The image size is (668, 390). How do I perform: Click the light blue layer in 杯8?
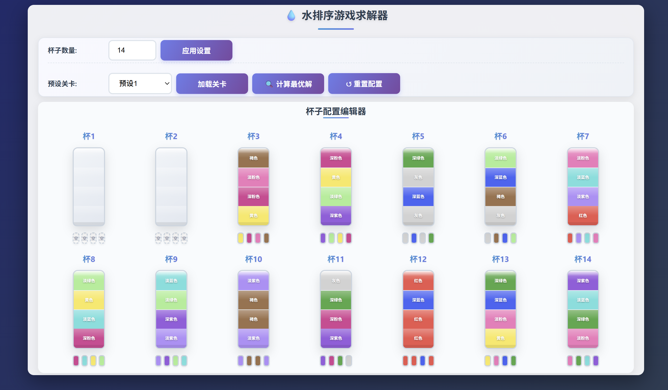coord(89,319)
